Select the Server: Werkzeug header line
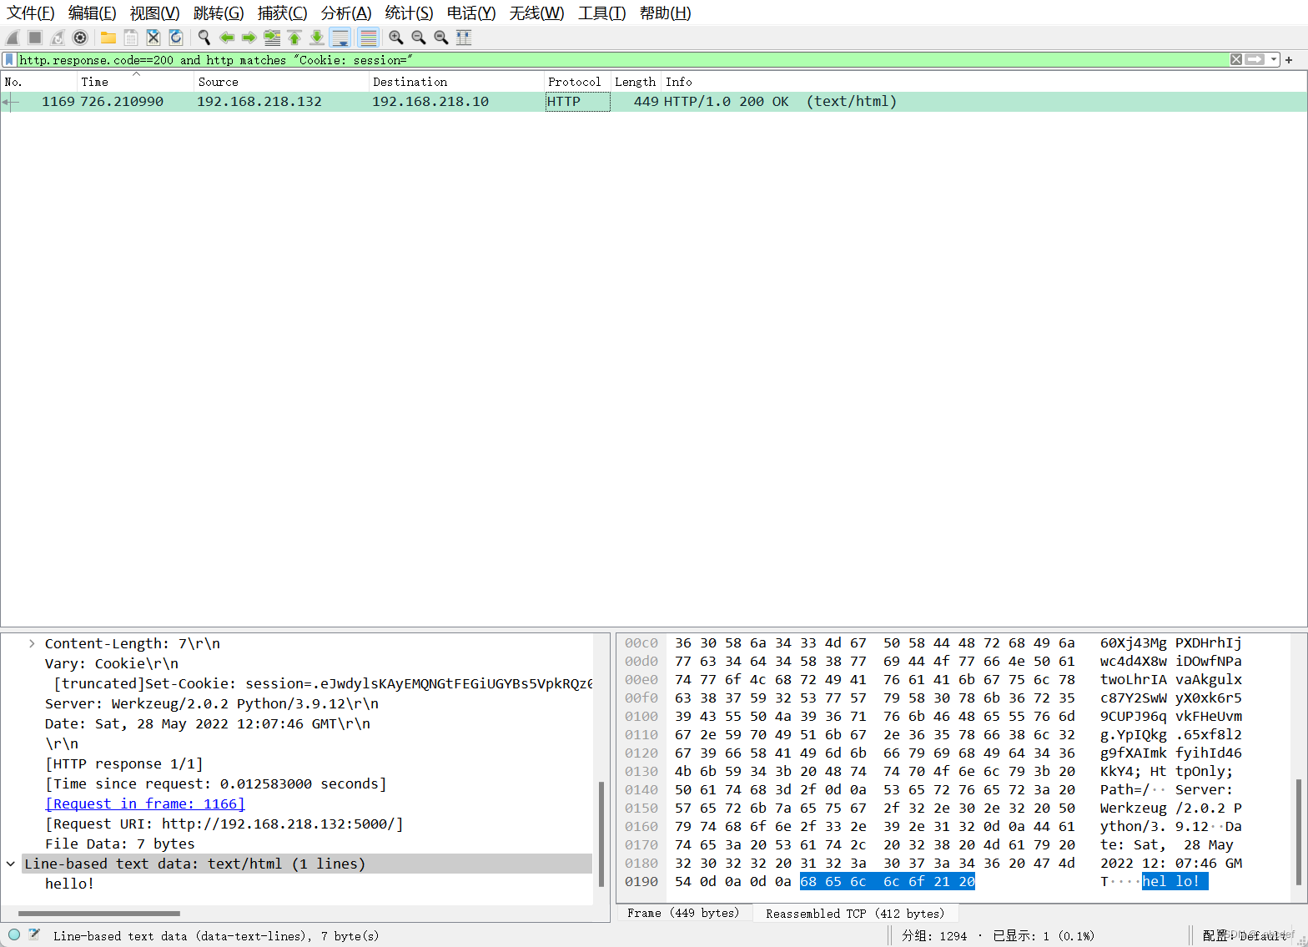The image size is (1308, 947). tap(211, 703)
